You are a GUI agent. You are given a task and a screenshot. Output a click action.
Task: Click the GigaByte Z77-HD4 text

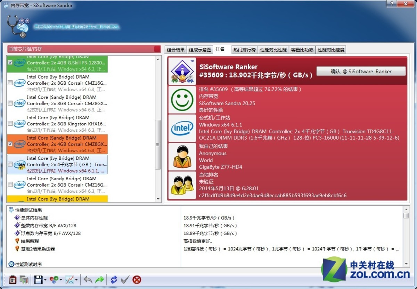coord(221,167)
